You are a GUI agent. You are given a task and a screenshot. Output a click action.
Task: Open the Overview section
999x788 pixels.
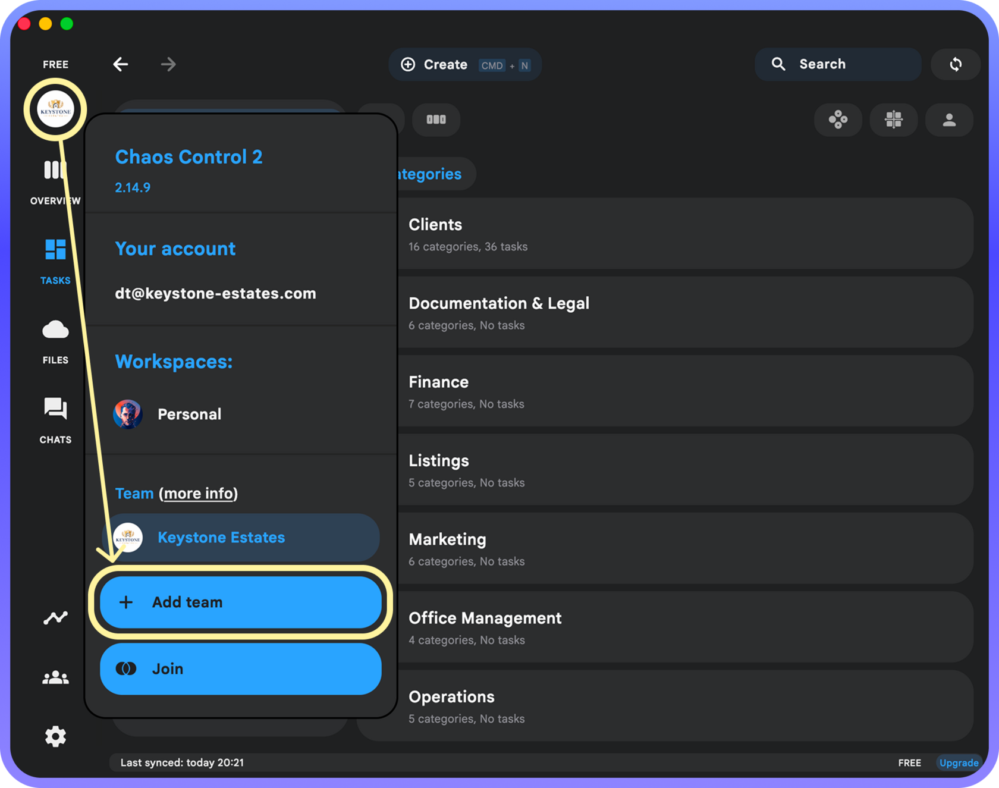point(55,182)
